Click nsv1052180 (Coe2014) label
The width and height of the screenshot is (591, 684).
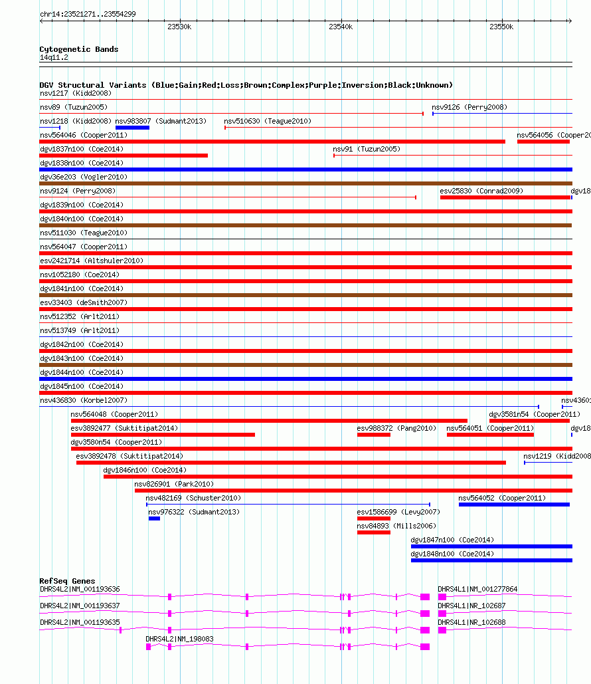pos(79,275)
